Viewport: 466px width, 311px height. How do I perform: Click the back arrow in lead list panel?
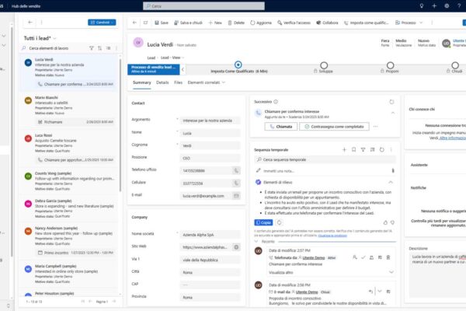[30, 23]
